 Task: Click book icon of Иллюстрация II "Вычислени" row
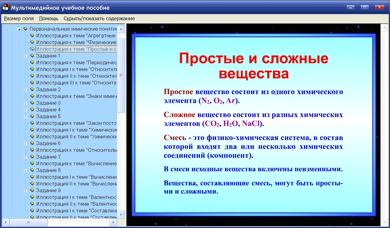pyautogui.click(x=32, y=184)
